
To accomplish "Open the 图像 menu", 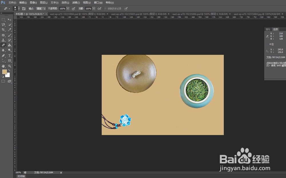I will (33, 3).
